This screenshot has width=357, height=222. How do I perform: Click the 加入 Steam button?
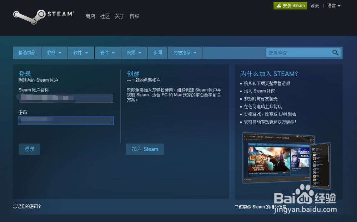[145, 149]
